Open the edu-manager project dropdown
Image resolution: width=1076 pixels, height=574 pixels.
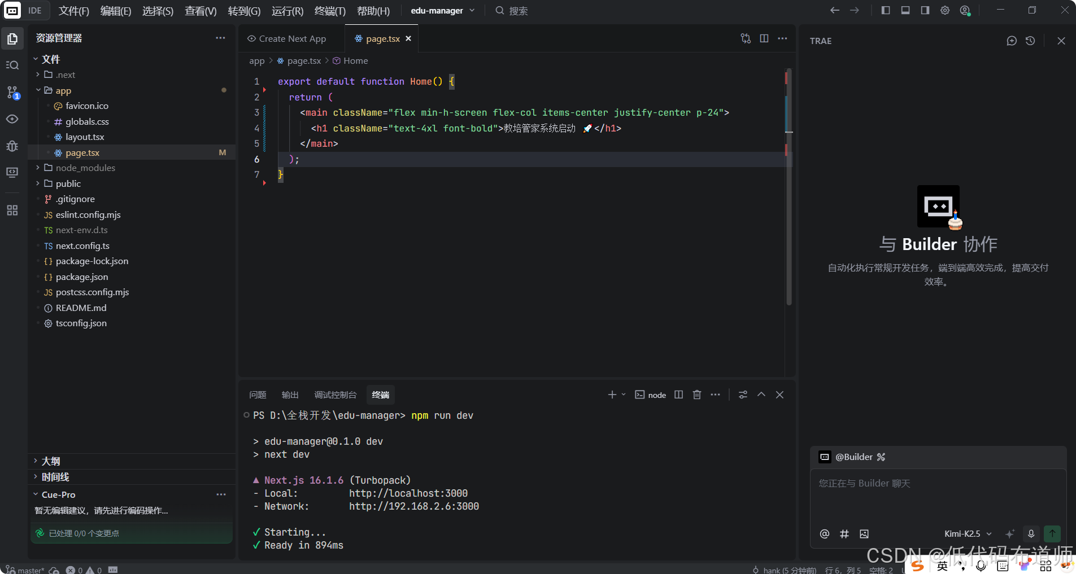click(442, 10)
